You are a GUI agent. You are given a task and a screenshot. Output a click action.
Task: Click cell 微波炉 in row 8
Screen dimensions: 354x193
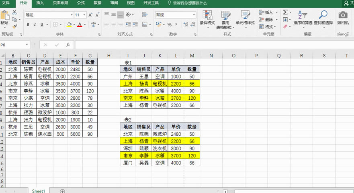tap(45, 112)
